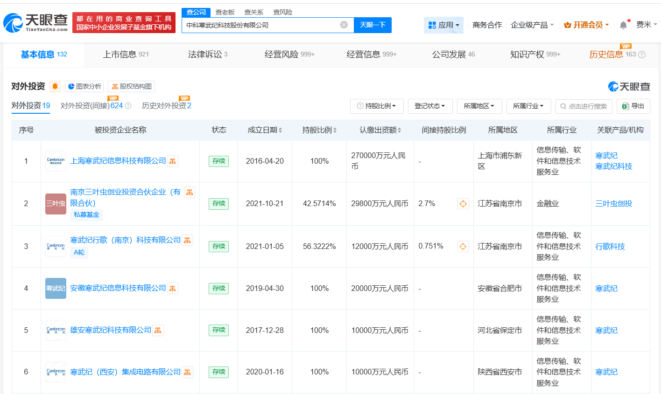Open the 股权结构图 equity structure diagram
Screen dimensions: 661x394
[131, 86]
